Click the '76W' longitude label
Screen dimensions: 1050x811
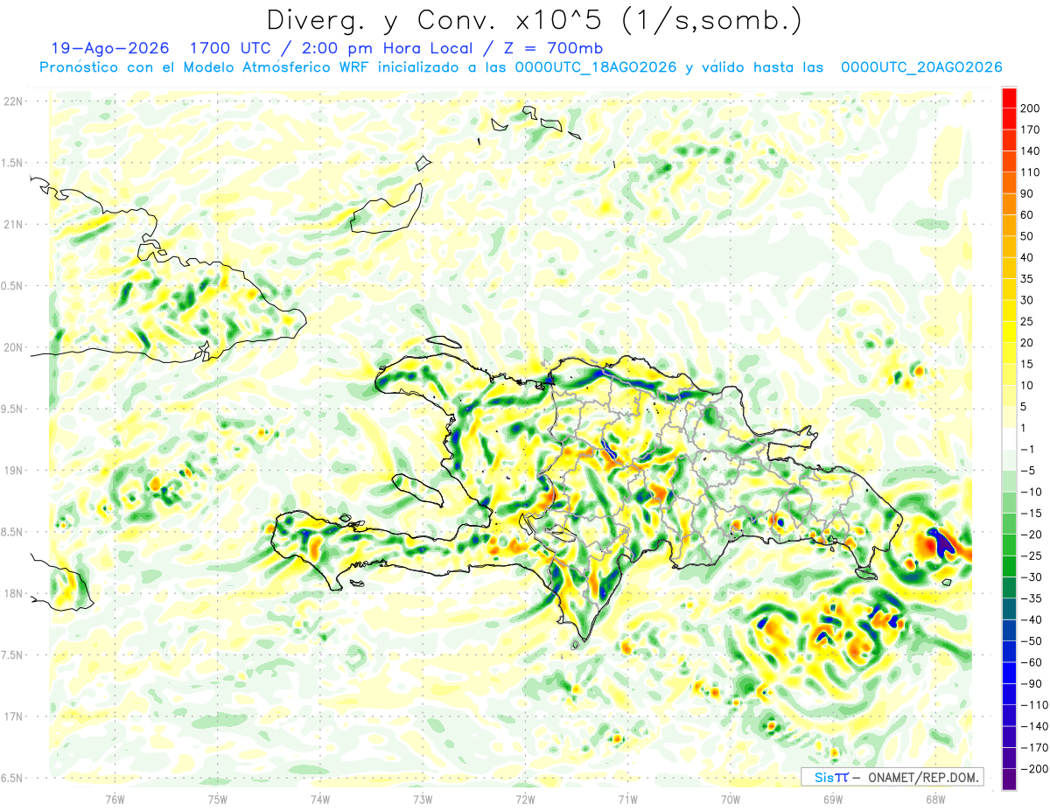click(115, 800)
